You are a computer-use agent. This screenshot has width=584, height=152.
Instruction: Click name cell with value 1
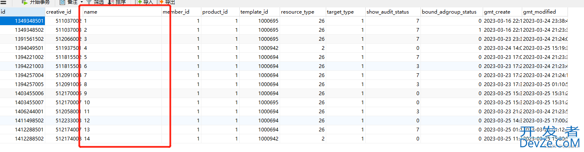[x=122, y=21]
